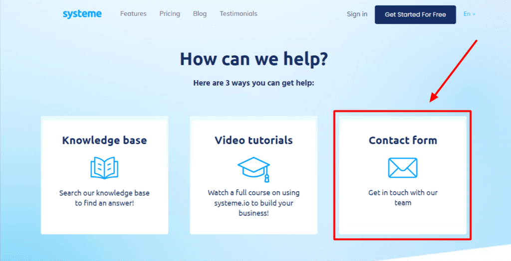Click the 'How can we help?' heading

[254, 59]
